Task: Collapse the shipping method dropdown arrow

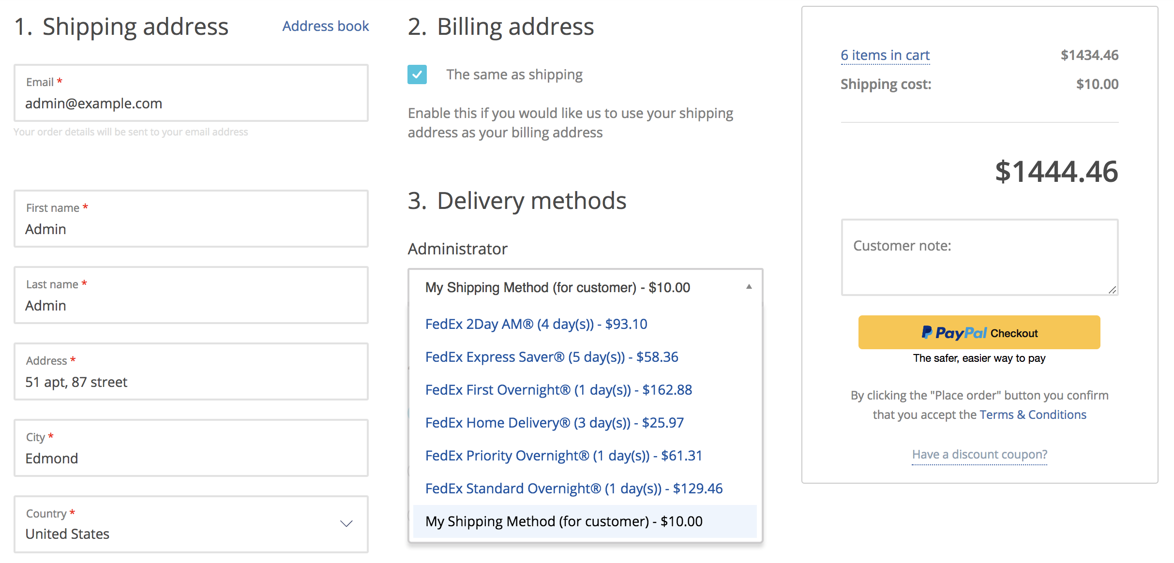Action: (x=749, y=287)
